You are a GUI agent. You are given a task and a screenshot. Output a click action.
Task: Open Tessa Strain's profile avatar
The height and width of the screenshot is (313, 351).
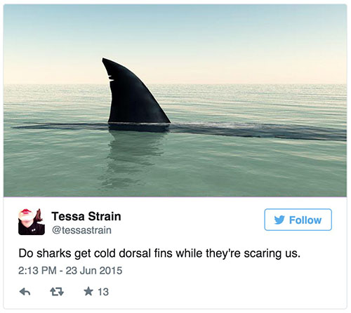click(x=32, y=222)
